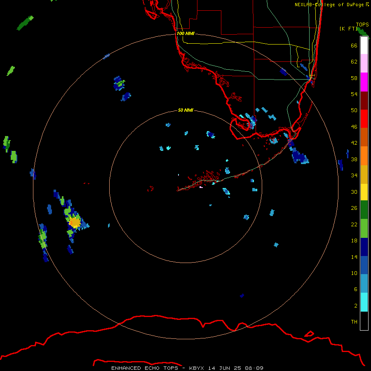Viewport: 371px width, 371px height.
Task: Click the 58 legend value
Action: pos(354,78)
